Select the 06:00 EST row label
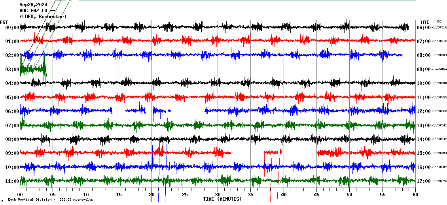 12,111
